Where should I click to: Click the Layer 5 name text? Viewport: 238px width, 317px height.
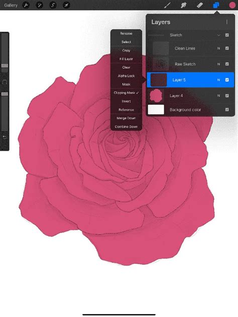179,80
